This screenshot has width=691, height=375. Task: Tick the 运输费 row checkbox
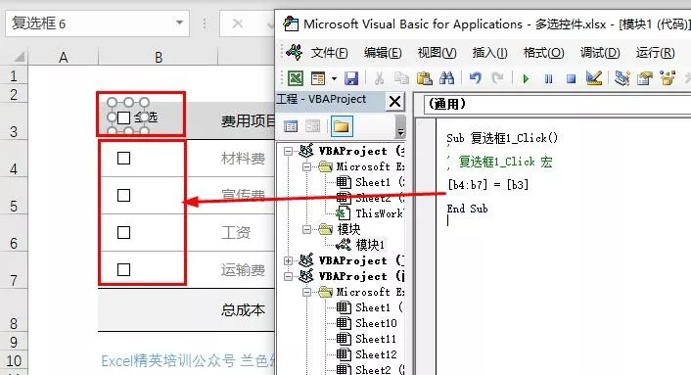(124, 269)
